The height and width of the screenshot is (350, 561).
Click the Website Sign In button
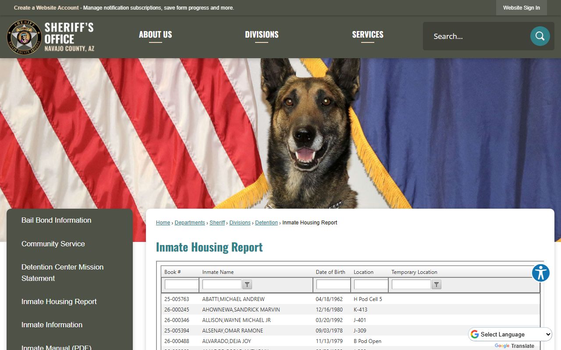(522, 8)
